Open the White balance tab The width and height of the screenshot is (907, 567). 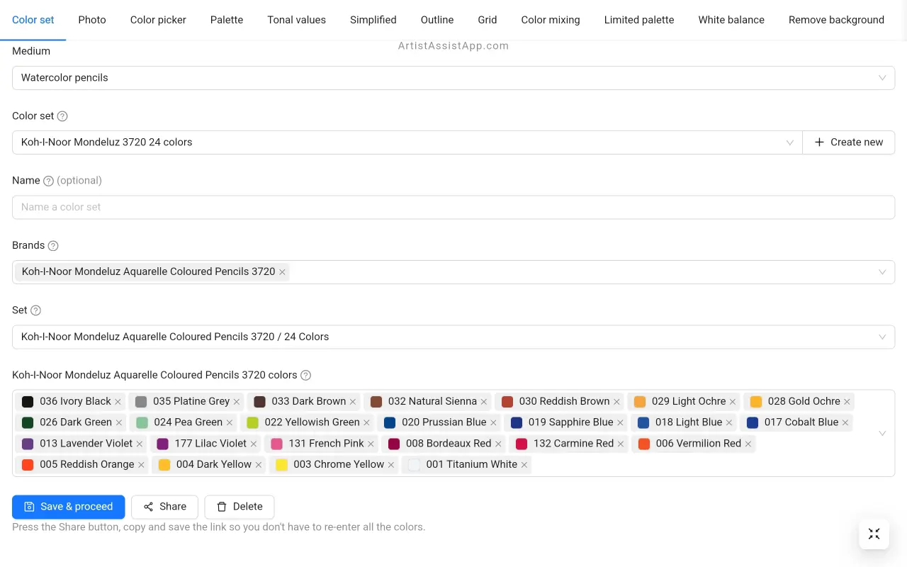[x=731, y=20]
